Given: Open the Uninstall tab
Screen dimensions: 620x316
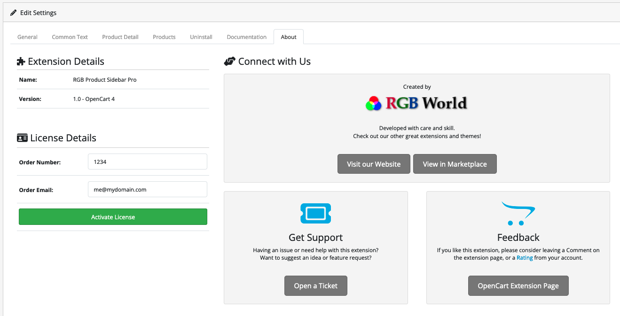Looking at the screenshot, I should pyautogui.click(x=201, y=37).
